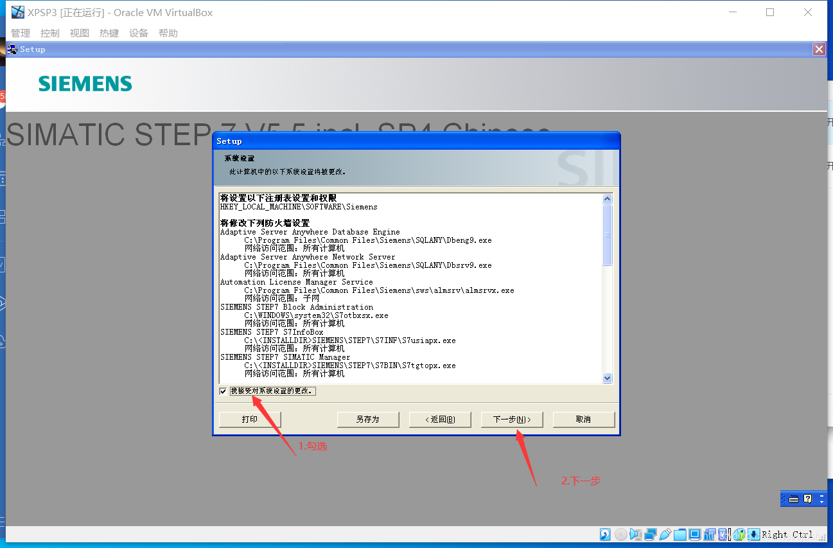Image resolution: width=833 pixels, height=548 pixels.
Task: Click the S7tgtopx.exe path line
Action: (x=350, y=366)
